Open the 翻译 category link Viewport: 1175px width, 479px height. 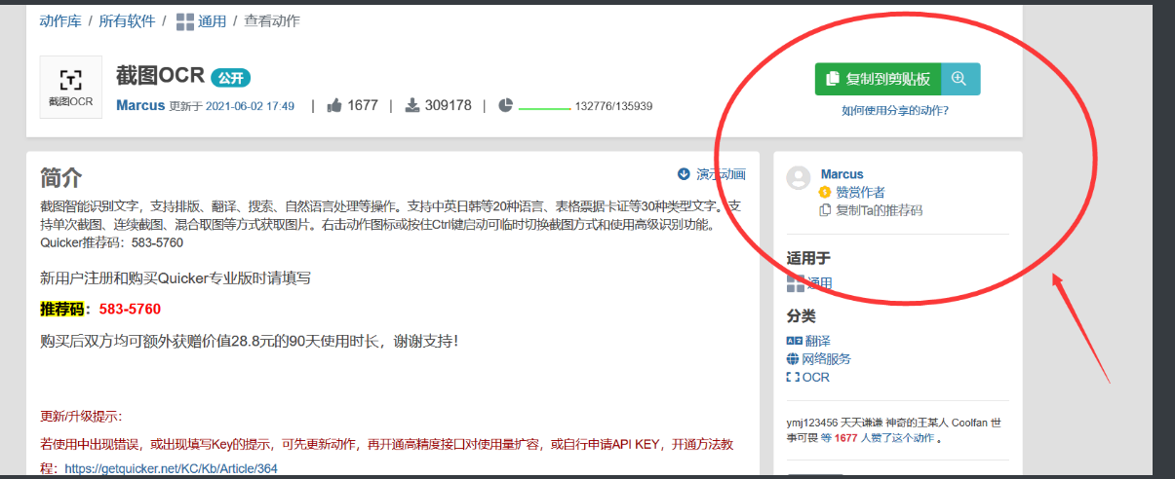818,341
